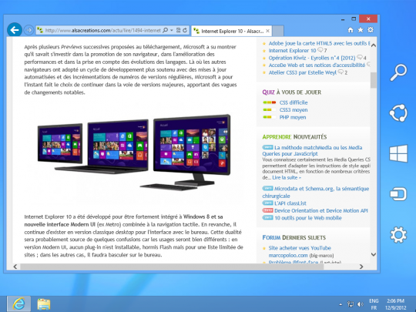
Task: Click the forward navigation arrow
Action: pos(29,30)
